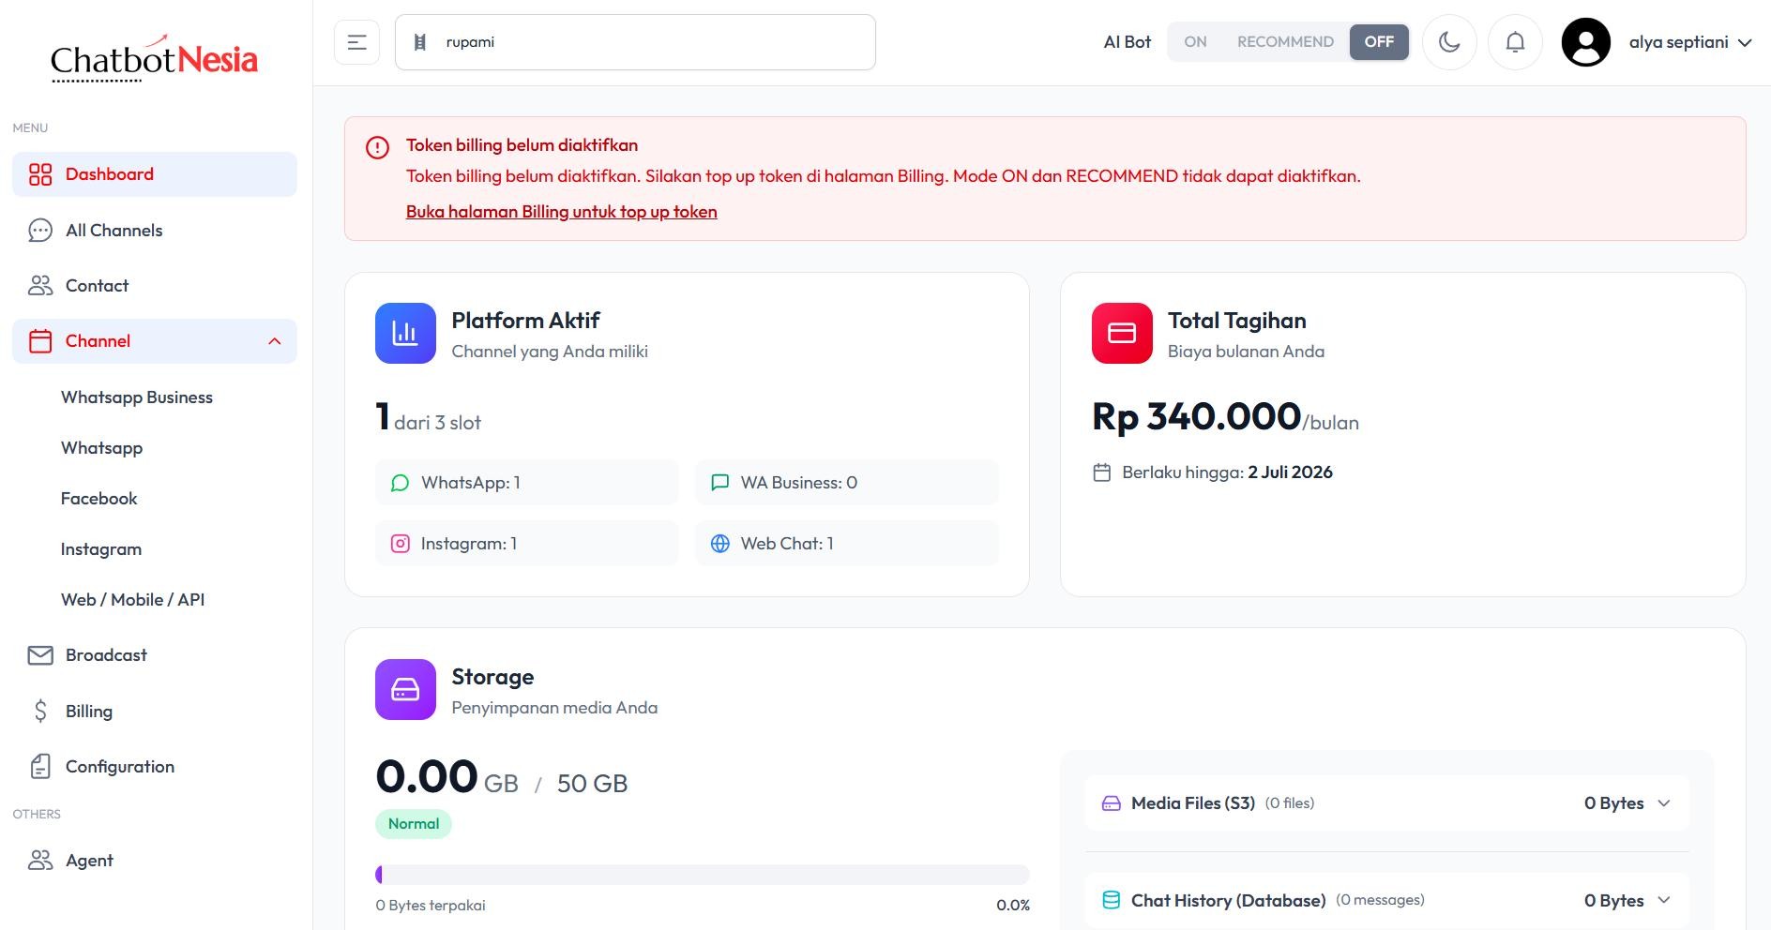Click the Total Tagihan card icon
Image resolution: width=1771 pixels, height=930 pixels.
pos(1122,333)
